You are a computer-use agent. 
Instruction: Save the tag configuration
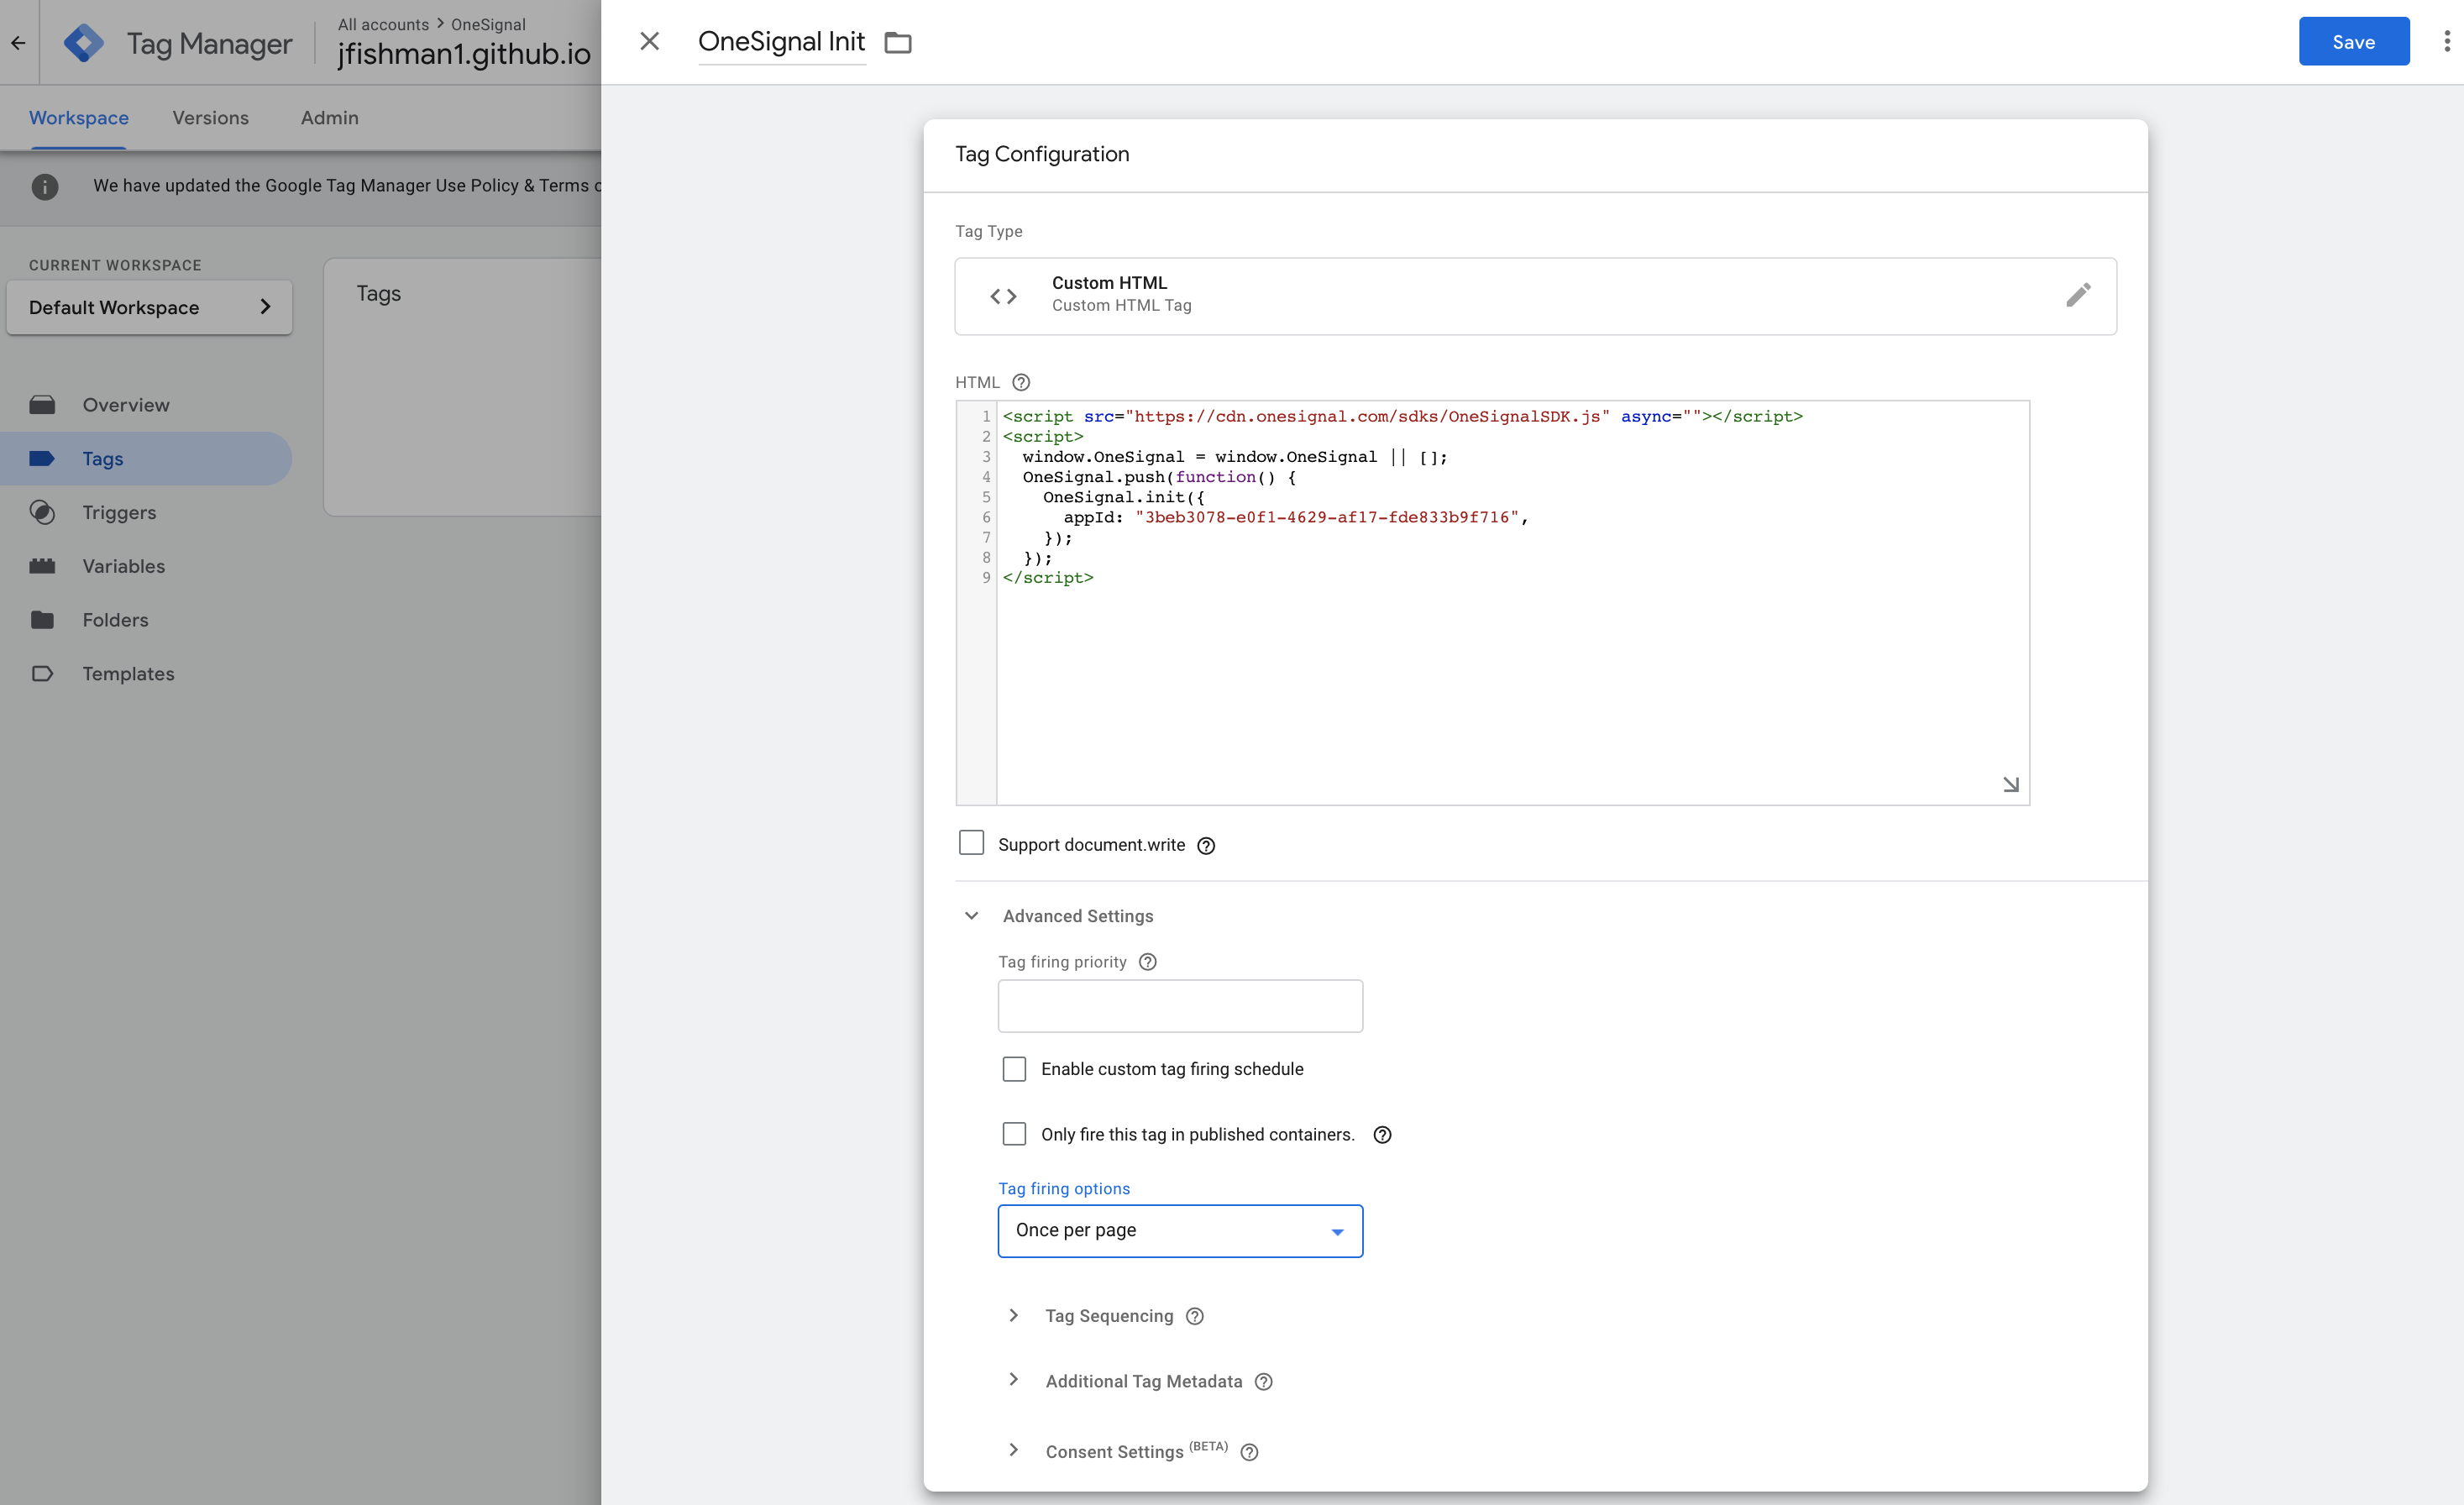[2353, 41]
